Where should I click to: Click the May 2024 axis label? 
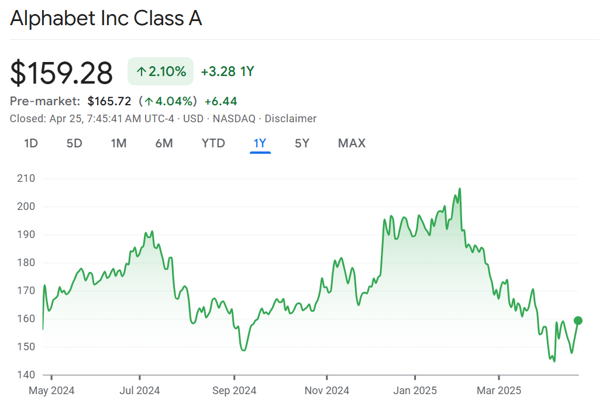pyautogui.click(x=51, y=391)
